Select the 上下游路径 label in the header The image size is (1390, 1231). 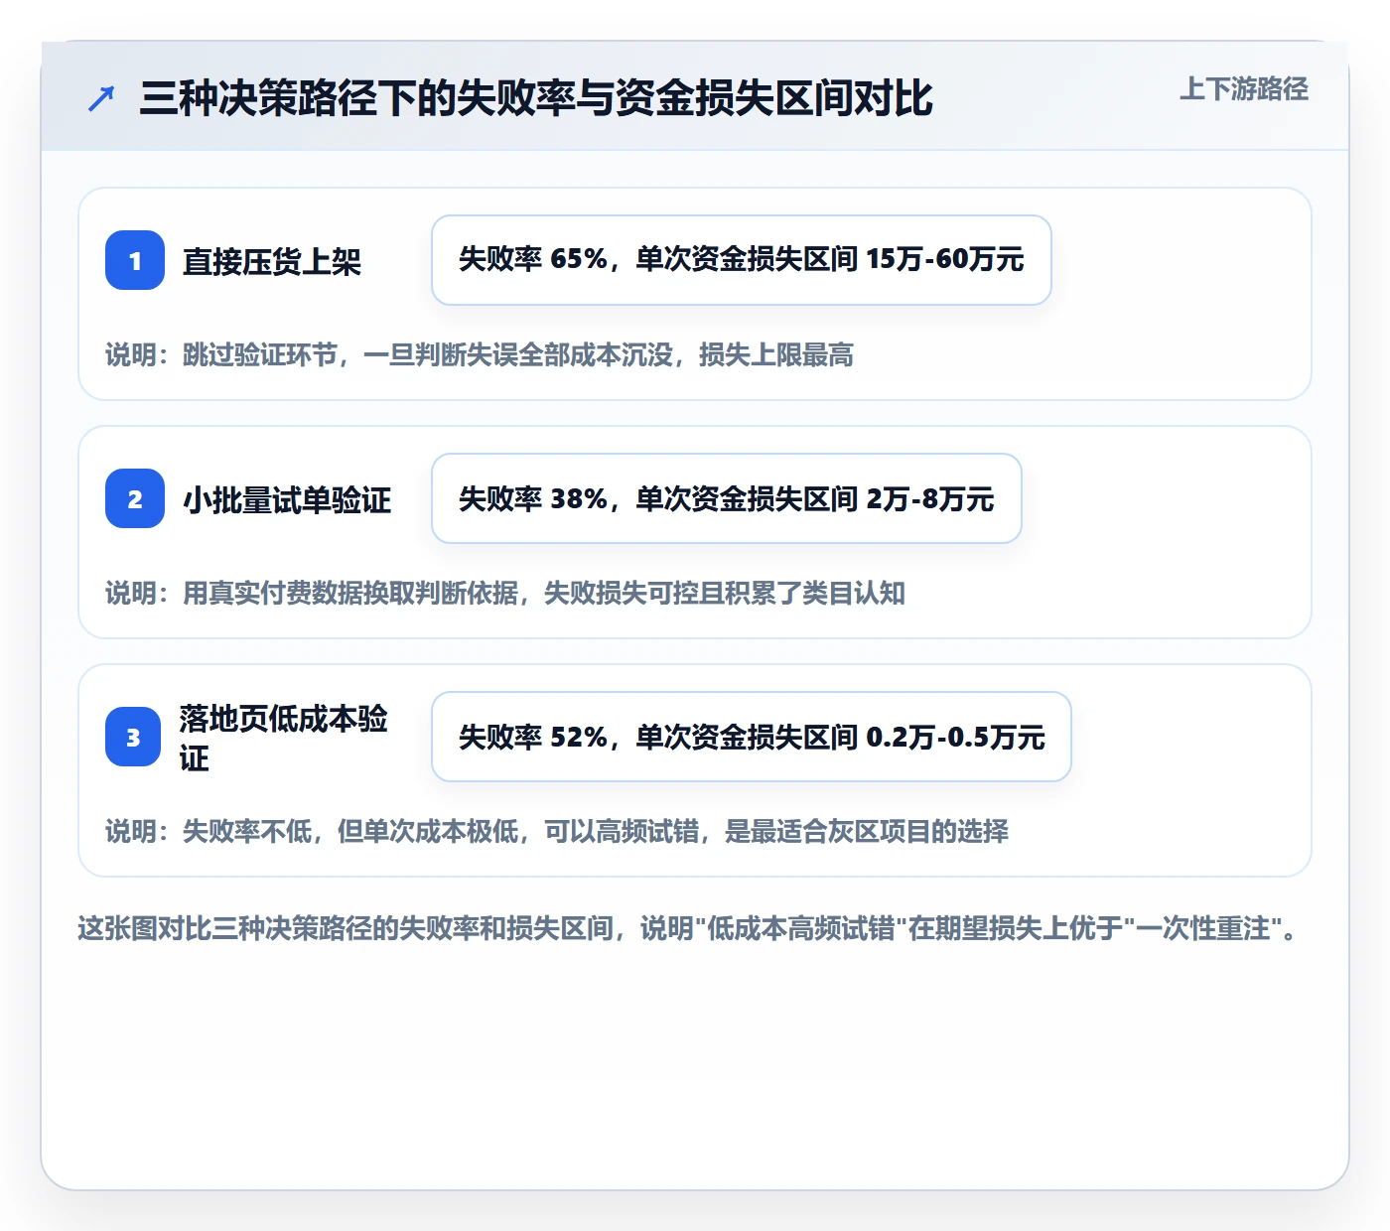[x=1244, y=89]
